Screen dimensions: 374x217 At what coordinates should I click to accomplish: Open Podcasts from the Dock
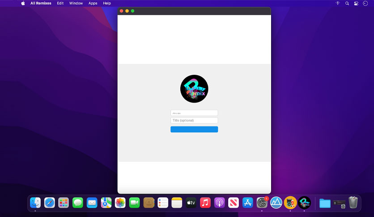[220, 203]
